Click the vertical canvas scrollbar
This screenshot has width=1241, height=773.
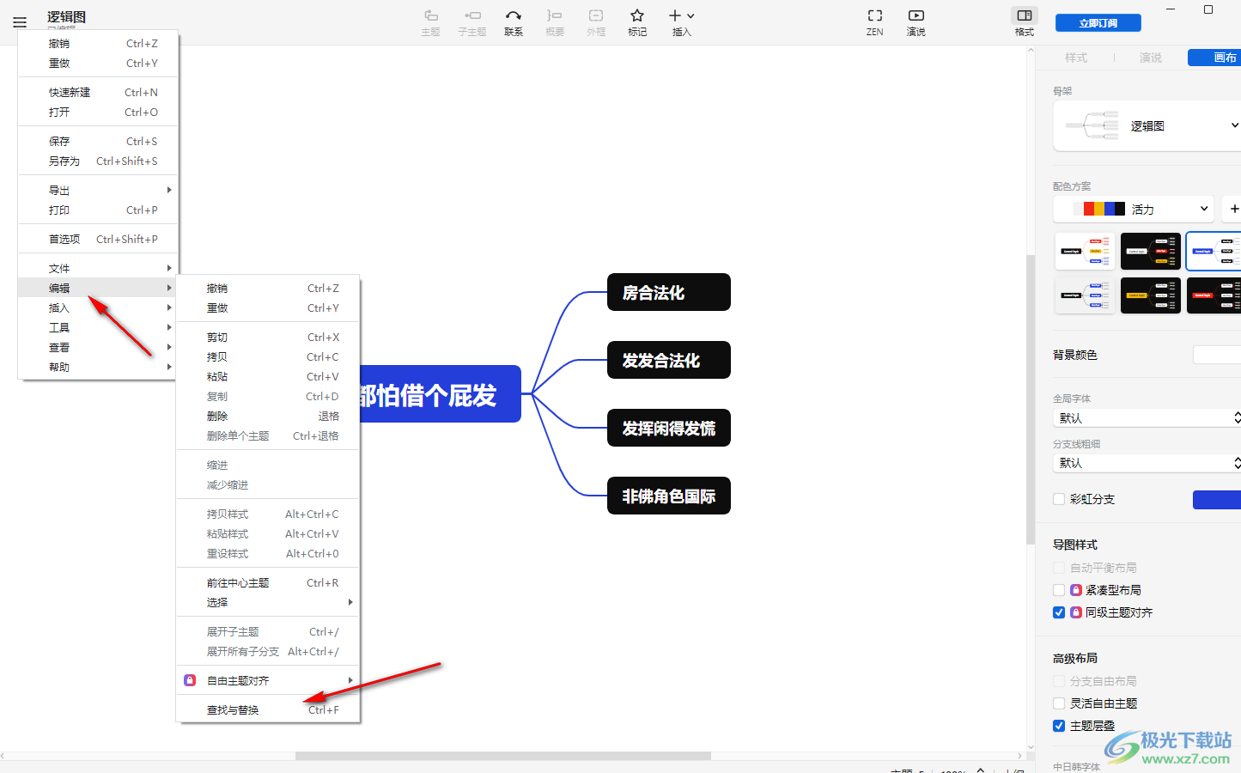(x=1031, y=399)
